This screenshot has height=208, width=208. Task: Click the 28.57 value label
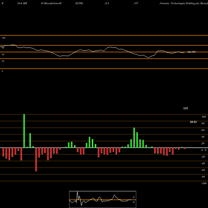coord(193,122)
